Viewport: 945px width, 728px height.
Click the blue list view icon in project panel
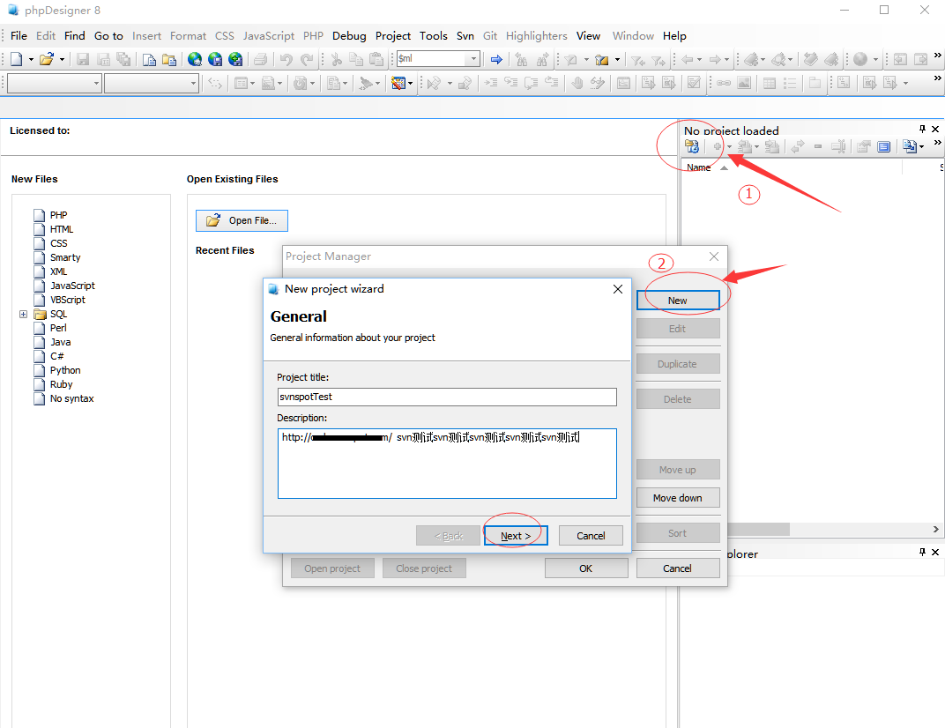[x=883, y=146]
